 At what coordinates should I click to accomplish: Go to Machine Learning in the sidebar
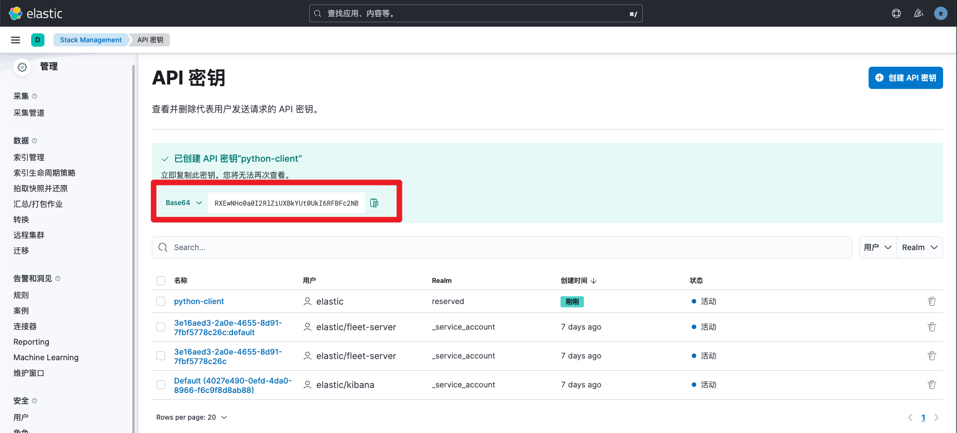pyautogui.click(x=46, y=357)
